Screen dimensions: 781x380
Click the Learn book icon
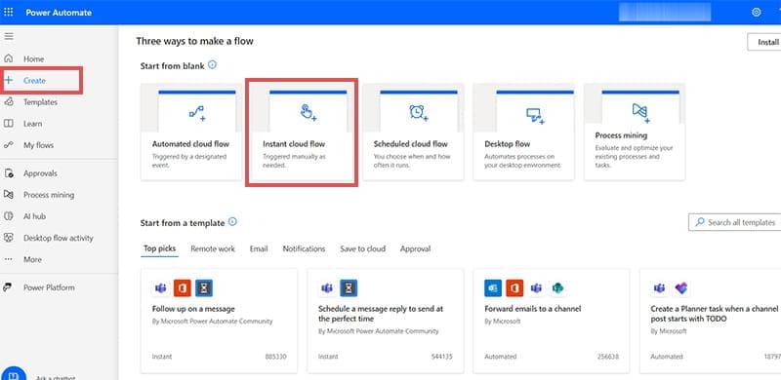click(9, 124)
